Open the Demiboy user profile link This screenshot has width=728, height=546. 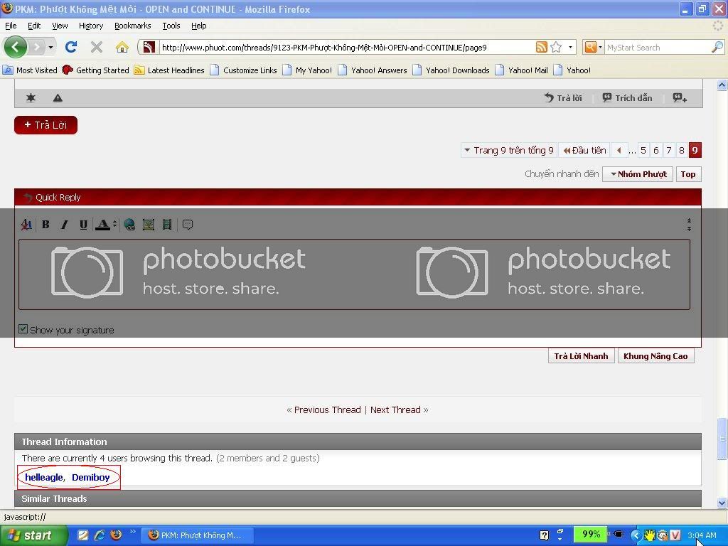91,477
